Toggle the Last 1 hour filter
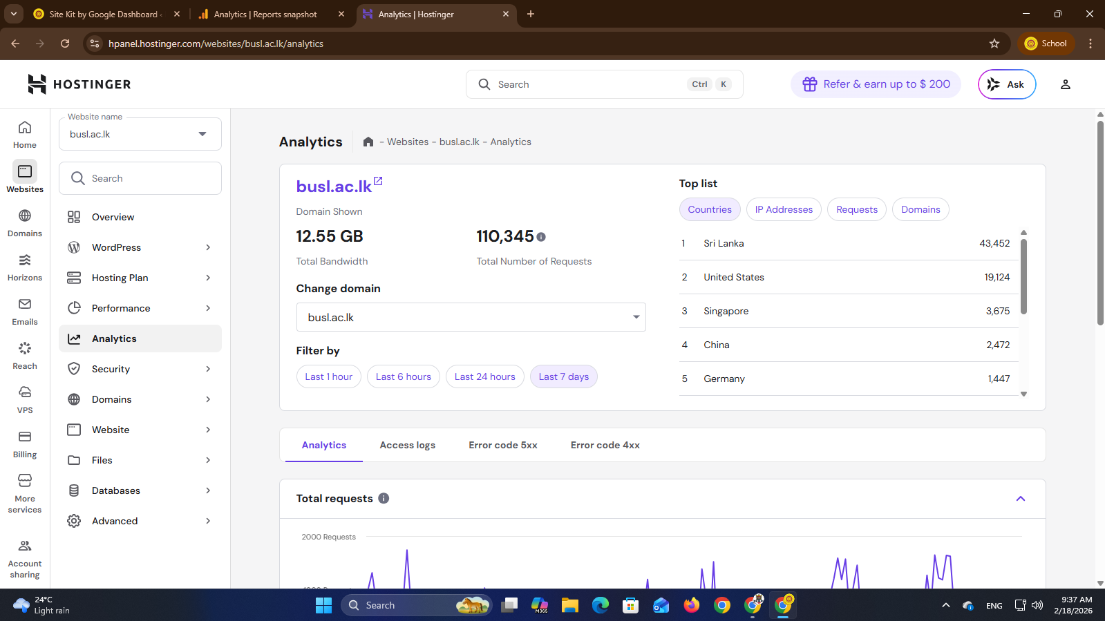Image resolution: width=1105 pixels, height=621 pixels. pyautogui.click(x=328, y=376)
